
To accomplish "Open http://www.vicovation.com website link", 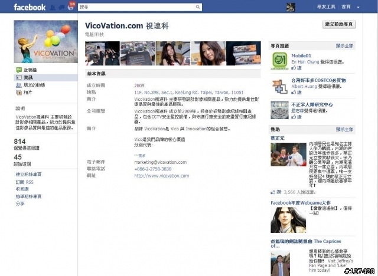I will pos(161,176).
